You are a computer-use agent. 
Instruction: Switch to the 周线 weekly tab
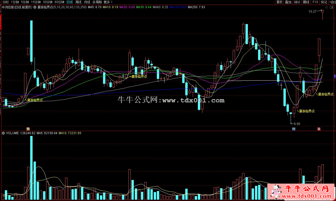78,2
